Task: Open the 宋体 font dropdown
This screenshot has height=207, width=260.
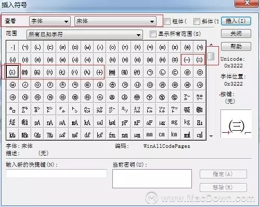Action: click(115, 21)
